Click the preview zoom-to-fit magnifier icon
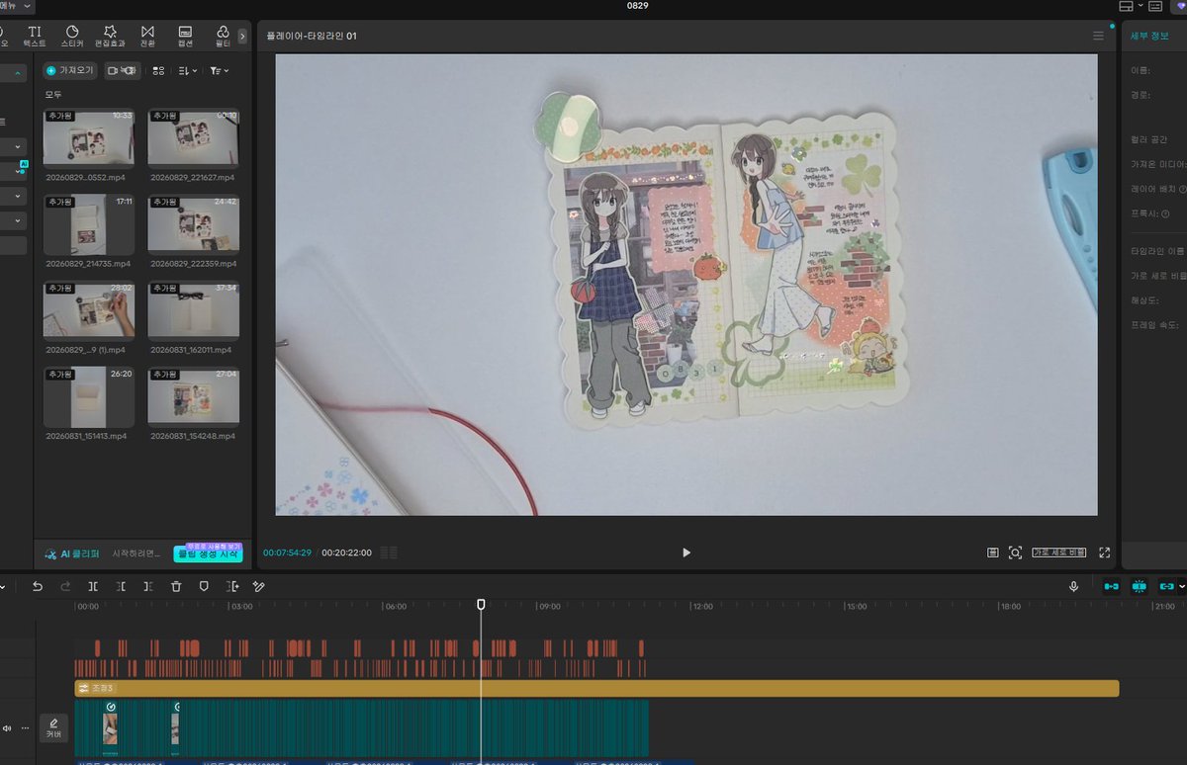The width and height of the screenshot is (1187, 765). click(x=1015, y=552)
